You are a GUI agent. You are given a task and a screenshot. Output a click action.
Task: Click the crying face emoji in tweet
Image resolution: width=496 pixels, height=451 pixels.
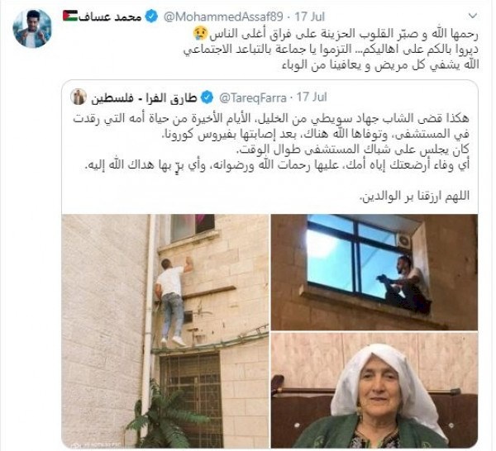(201, 34)
